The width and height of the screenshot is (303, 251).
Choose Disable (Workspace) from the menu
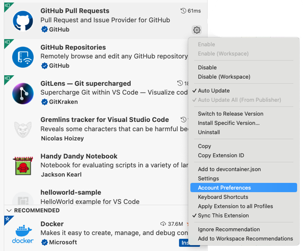coord(224,77)
